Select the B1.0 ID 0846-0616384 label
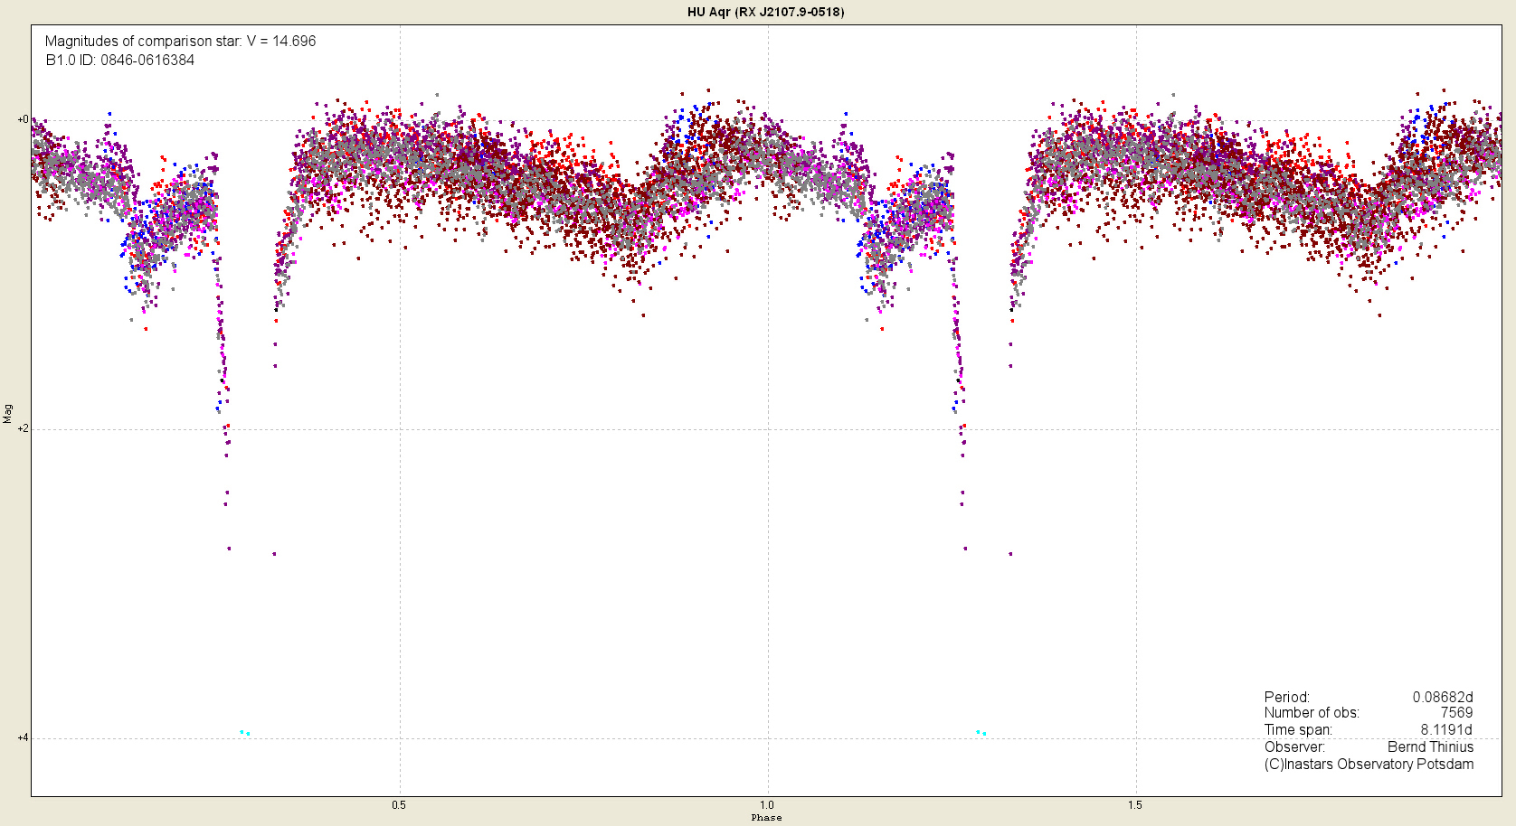 [119, 61]
